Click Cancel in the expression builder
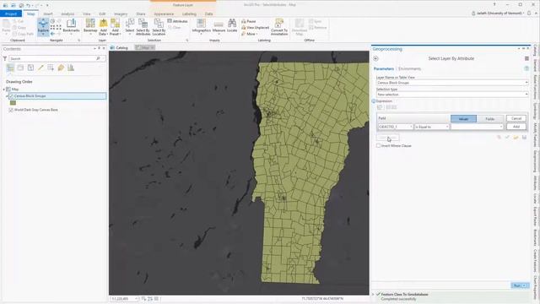The width and height of the screenshot is (540, 304). point(516,118)
